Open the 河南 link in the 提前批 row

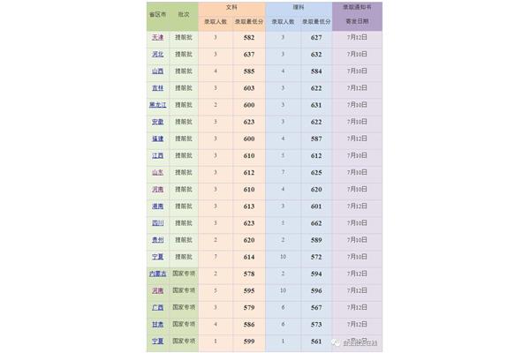(x=157, y=190)
